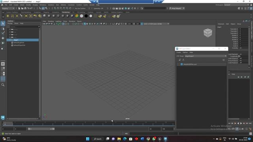
Task: Open the USD Stage dropdown
Action: pos(206,56)
